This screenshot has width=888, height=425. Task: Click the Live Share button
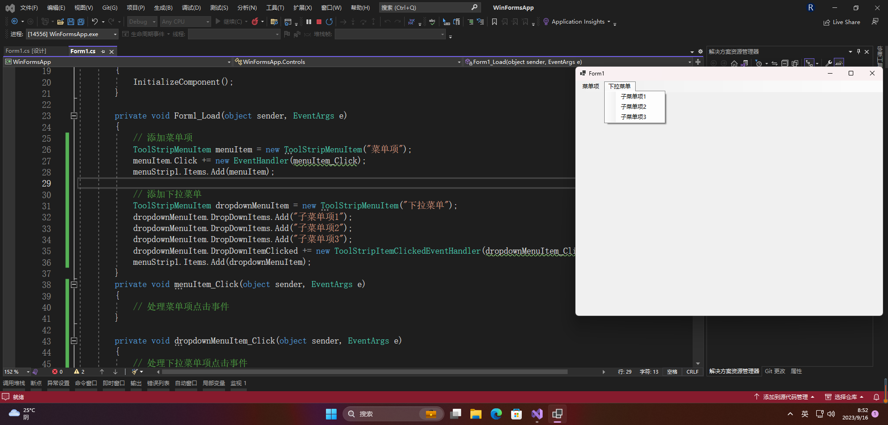coord(842,22)
